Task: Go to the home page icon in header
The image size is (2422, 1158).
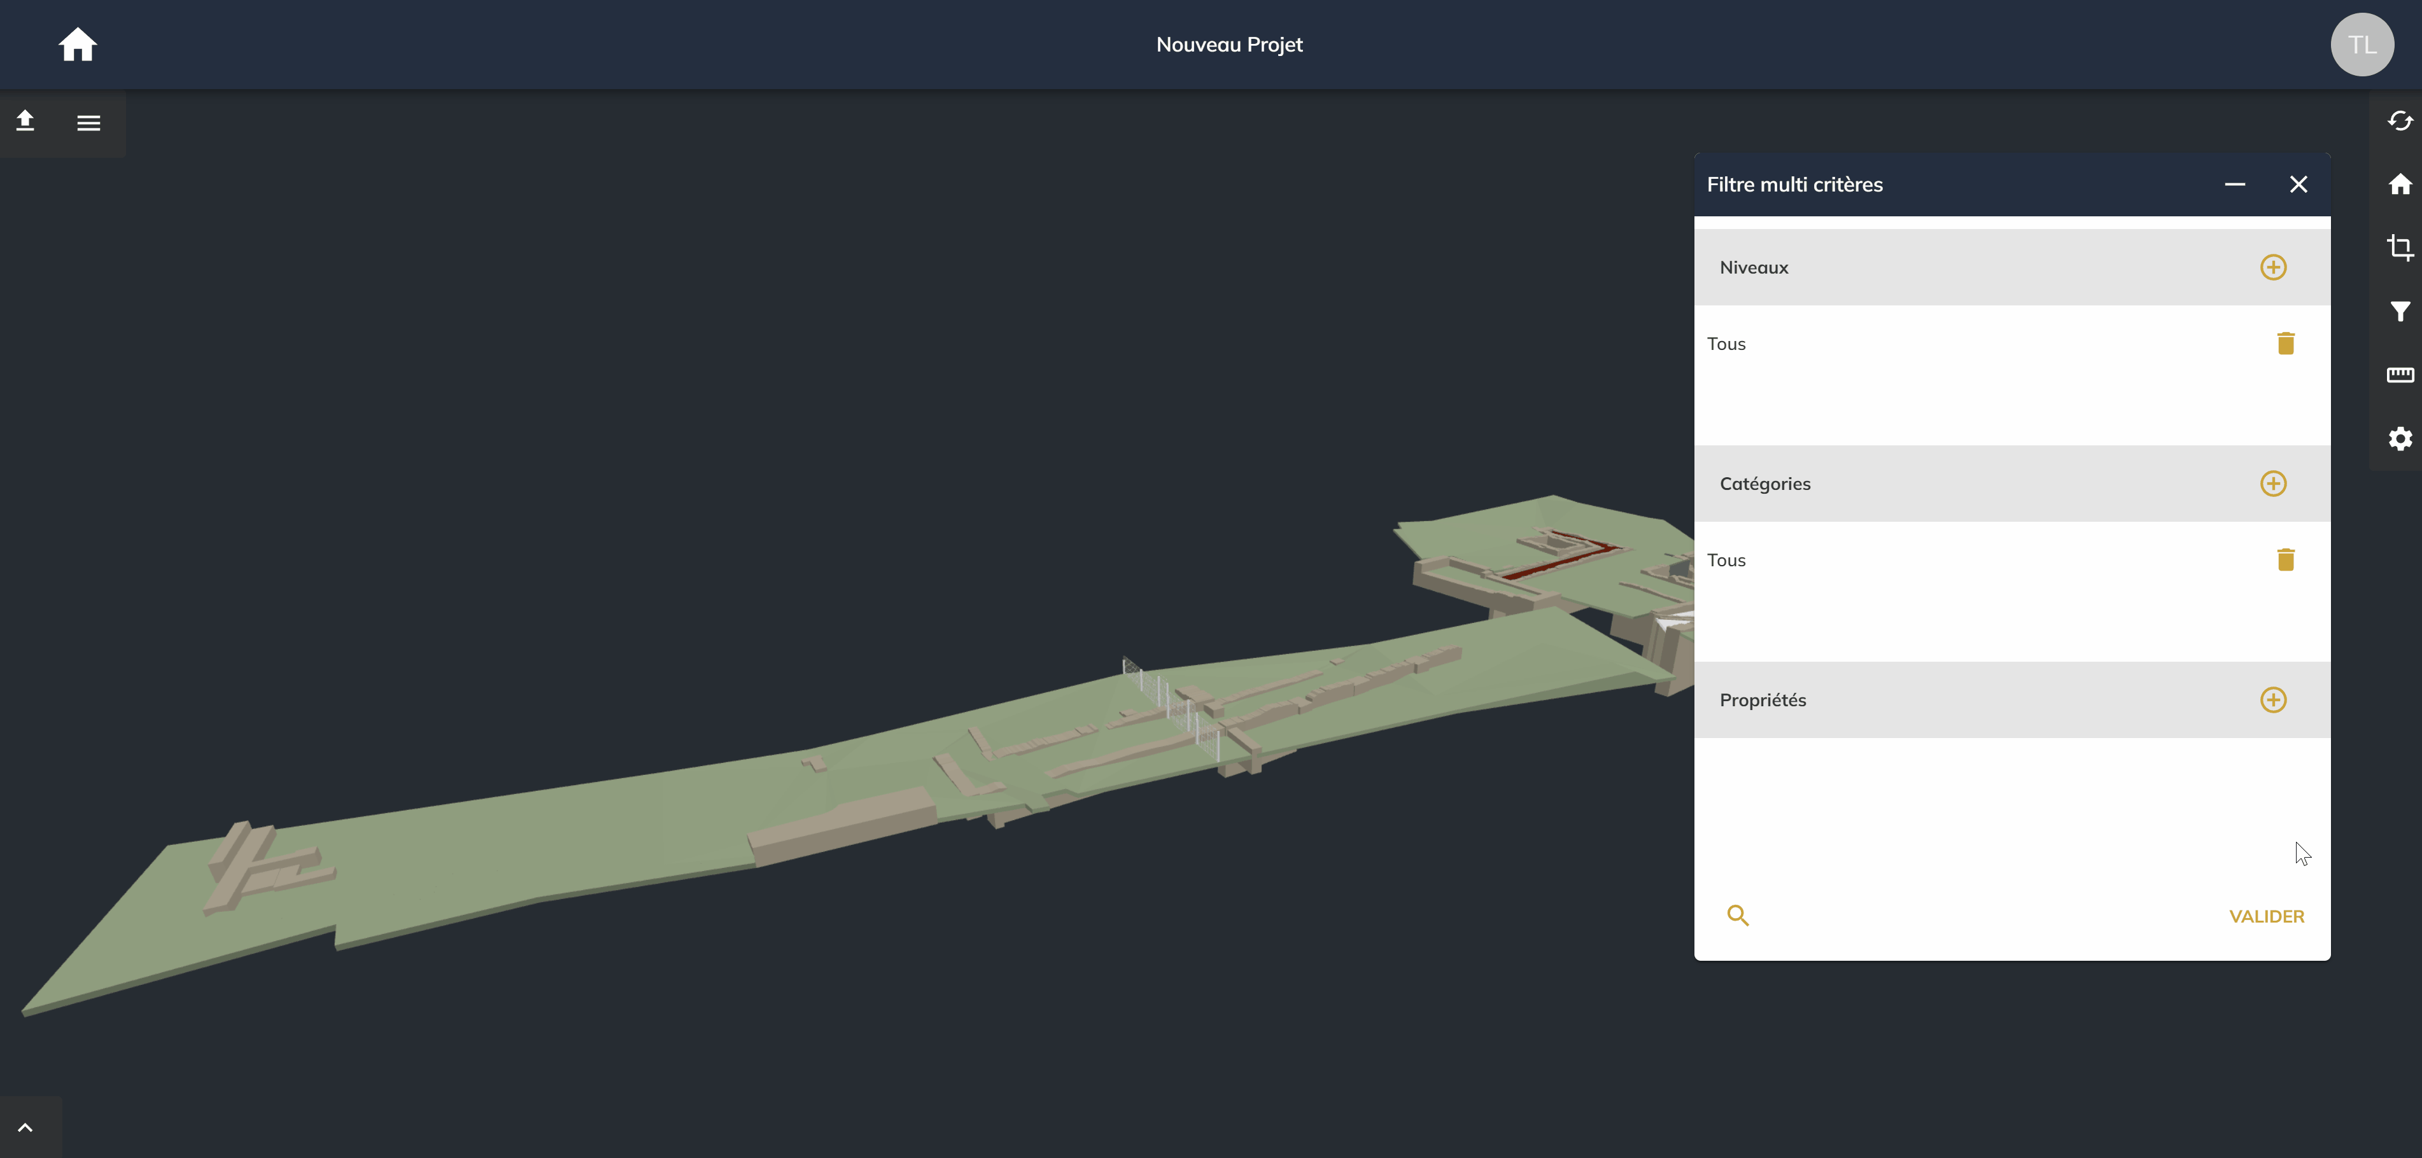Action: coord(77,44)
